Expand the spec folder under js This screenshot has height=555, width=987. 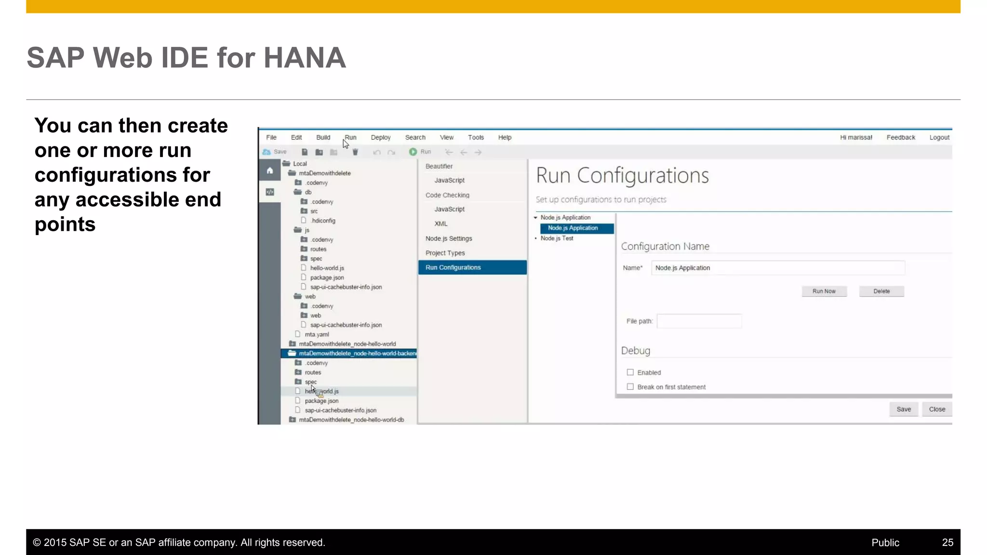click(304, 259)
